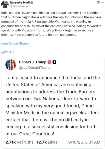The height and width of the screenshot is (149, 105).
Task: Click the ReTruths label
Action: [x=25, y=142]
